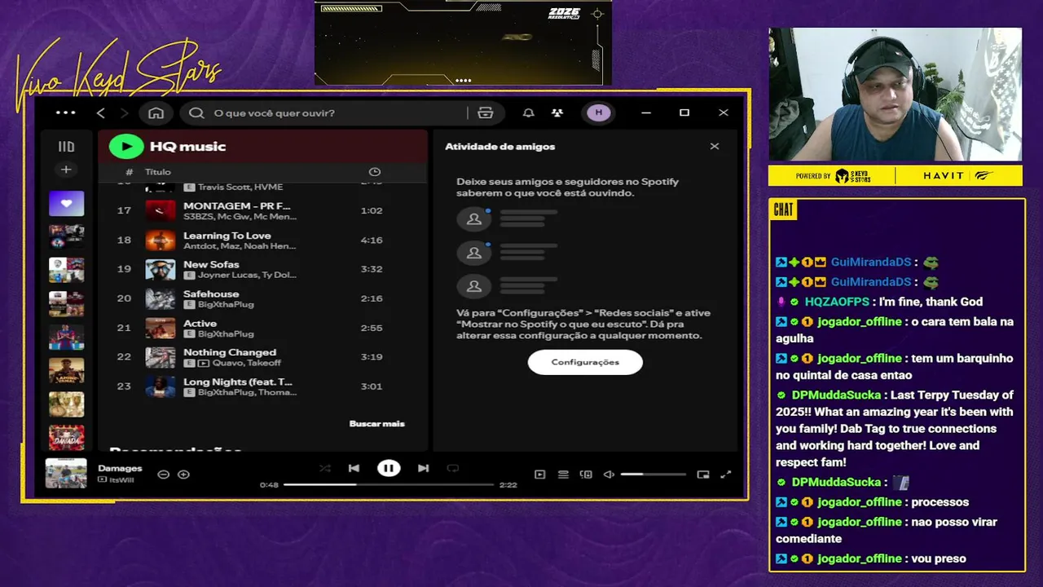Skip to next track
The height and width of the screenshot is (587, 1043).
tap(423, 468)
